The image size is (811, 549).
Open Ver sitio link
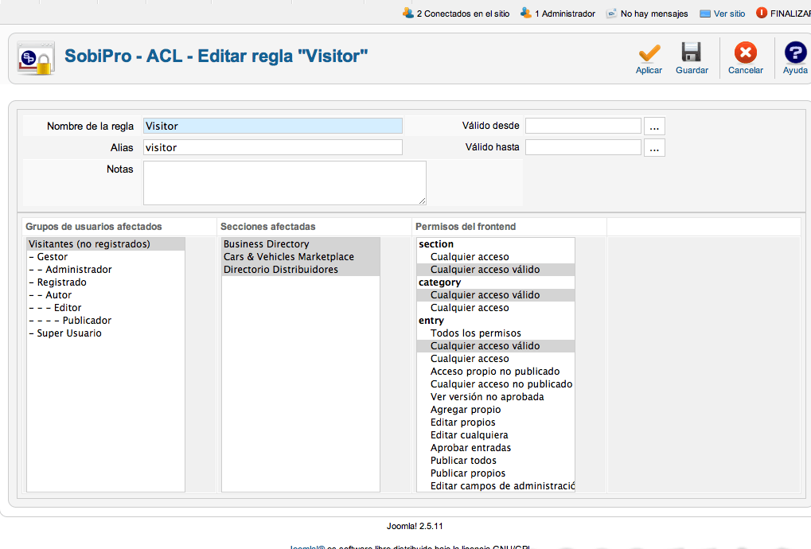[x=729, y=14]
